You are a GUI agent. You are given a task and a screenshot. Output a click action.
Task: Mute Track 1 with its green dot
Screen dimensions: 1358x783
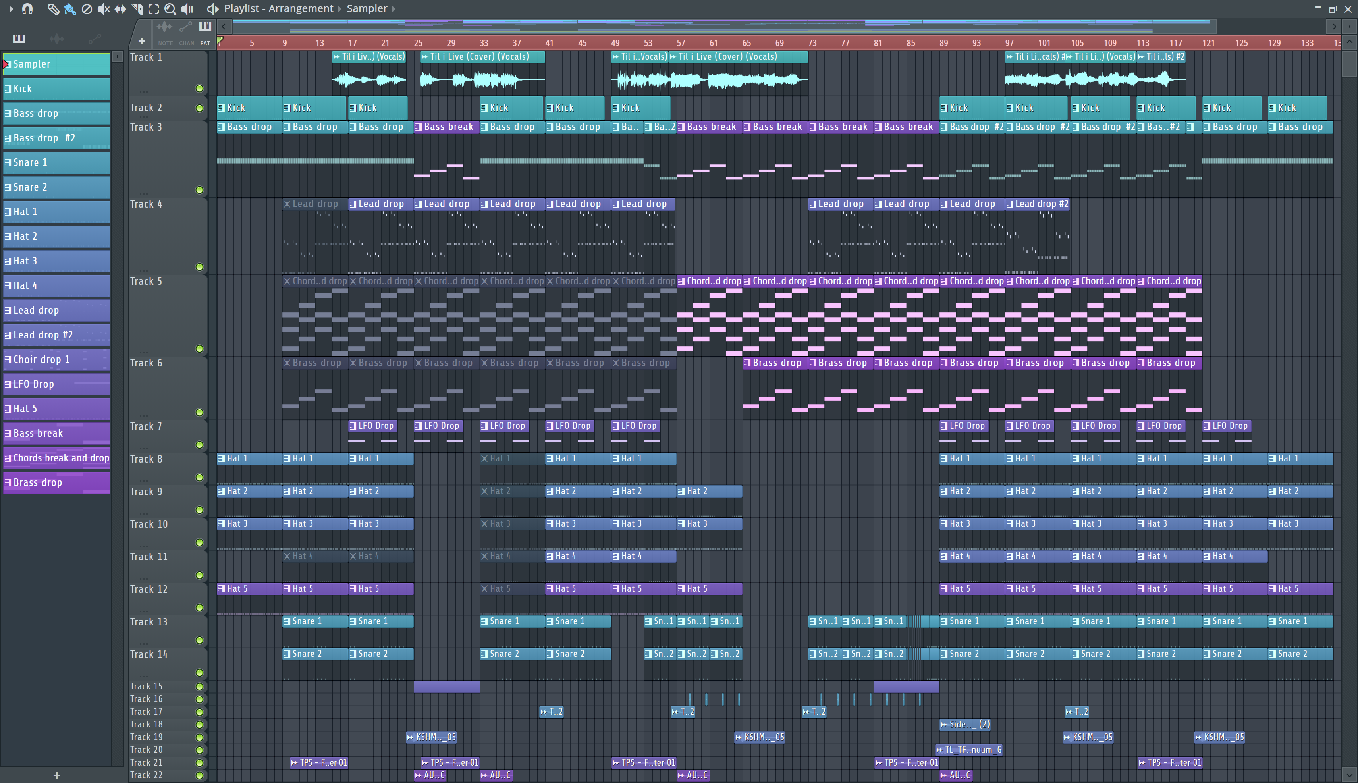200,88
